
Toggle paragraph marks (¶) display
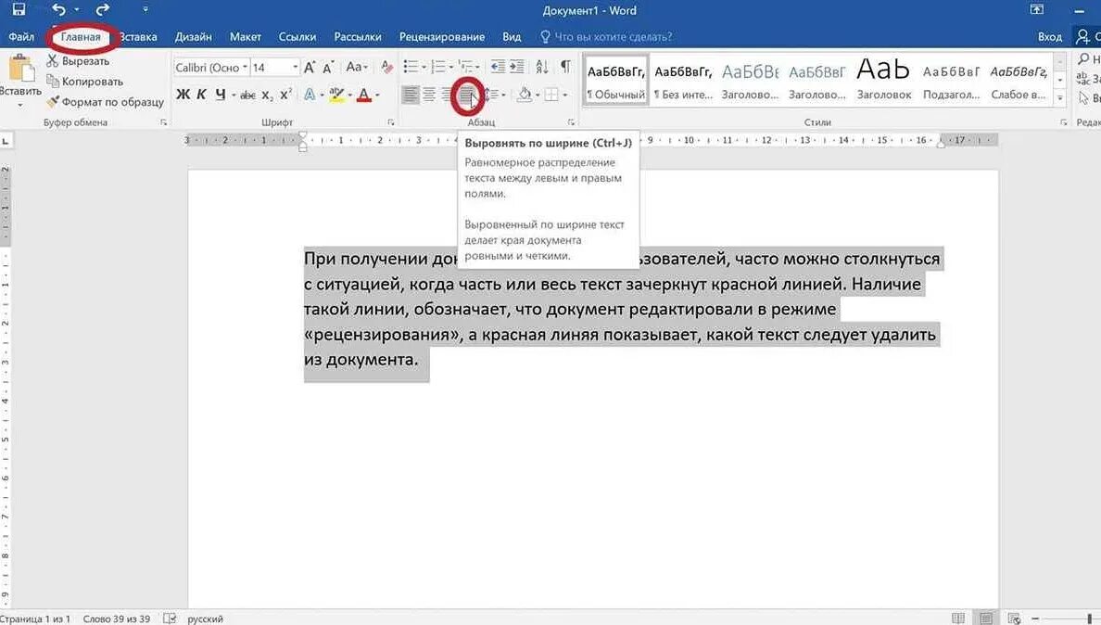coord(565,67)
